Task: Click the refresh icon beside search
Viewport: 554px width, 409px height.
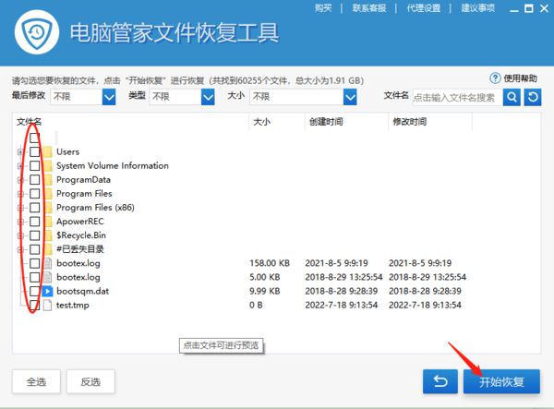Action: point(532,97)
